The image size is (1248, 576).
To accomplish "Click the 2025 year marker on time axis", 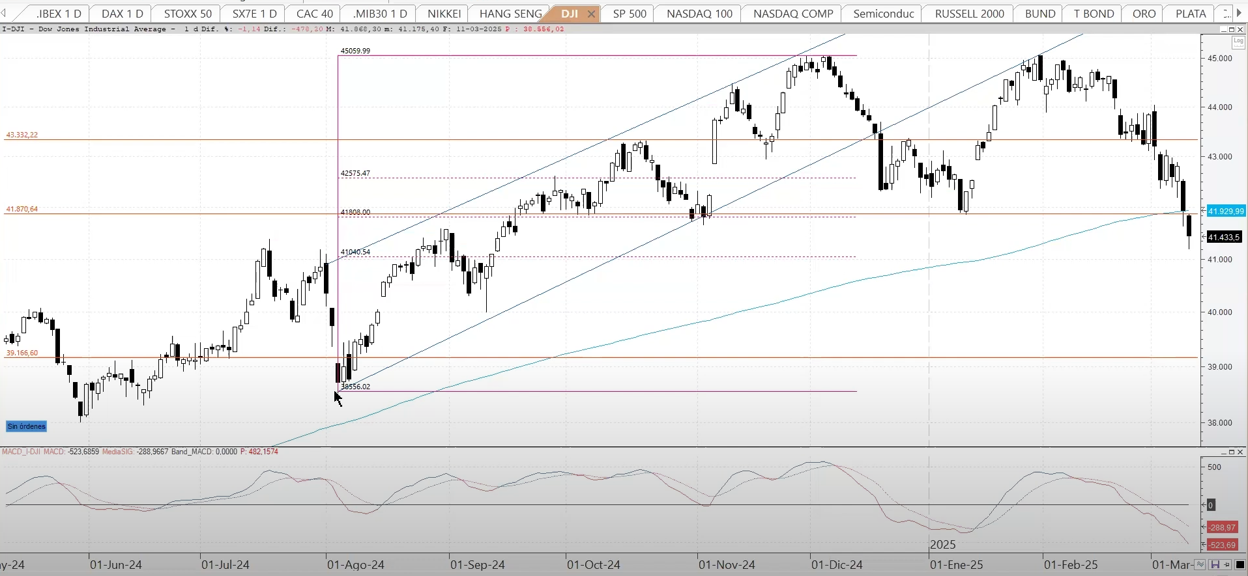I will point(943,545).
